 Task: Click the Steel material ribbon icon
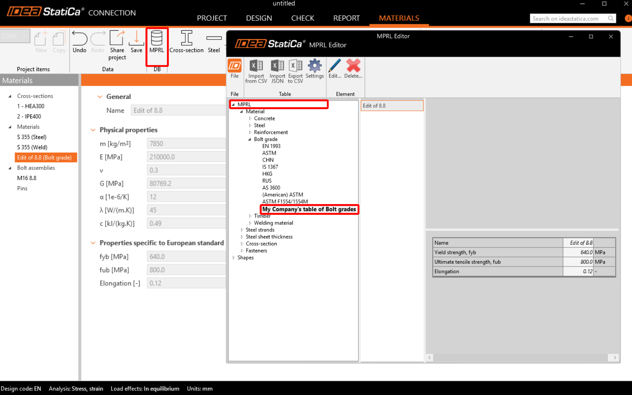point(214,38)
